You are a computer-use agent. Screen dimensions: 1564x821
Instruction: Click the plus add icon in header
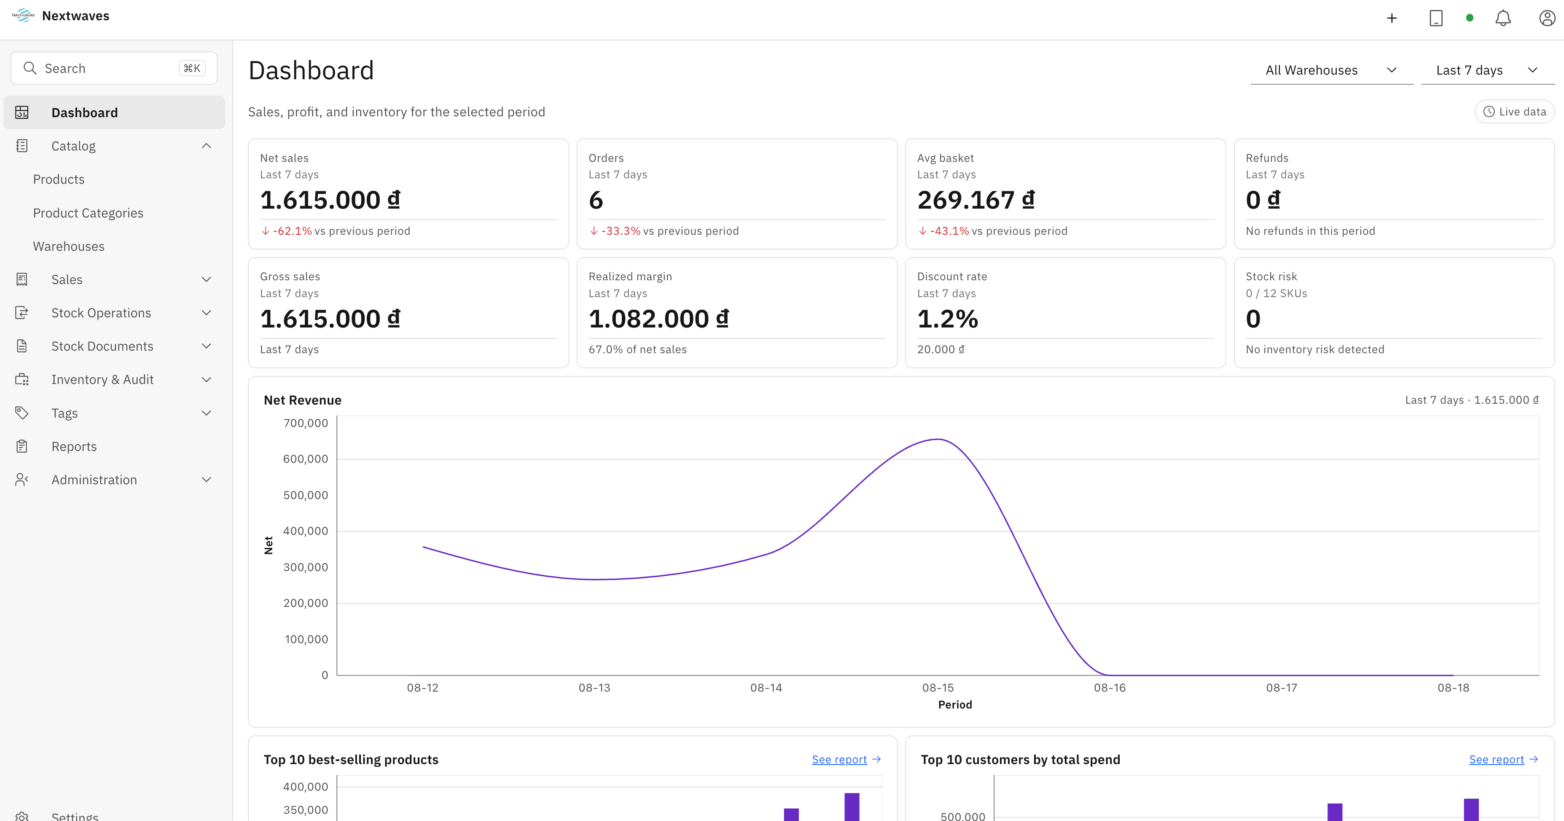click(1392, 18)
